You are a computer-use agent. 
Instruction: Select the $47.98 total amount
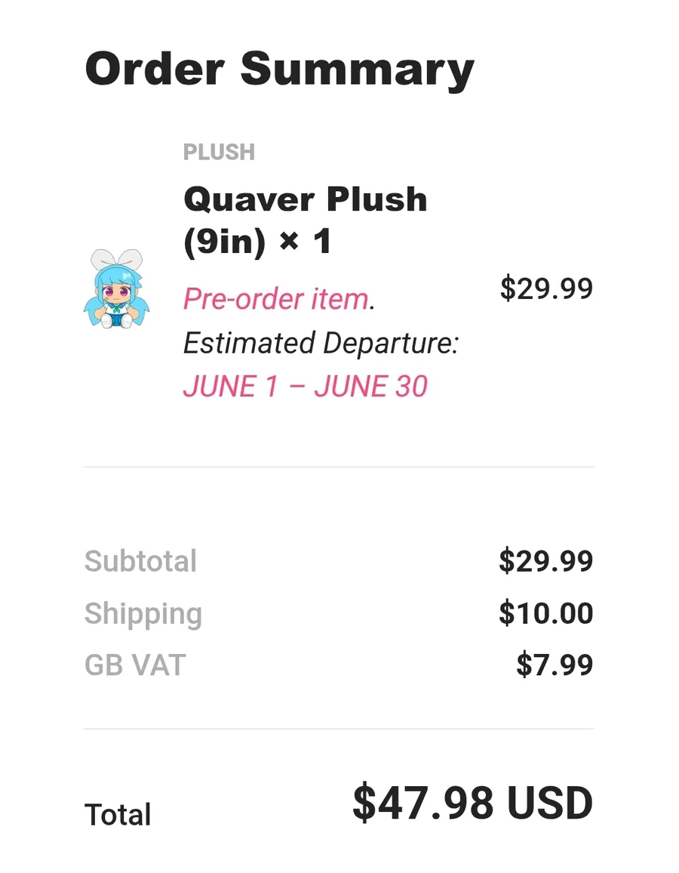(x=423, y=804)
